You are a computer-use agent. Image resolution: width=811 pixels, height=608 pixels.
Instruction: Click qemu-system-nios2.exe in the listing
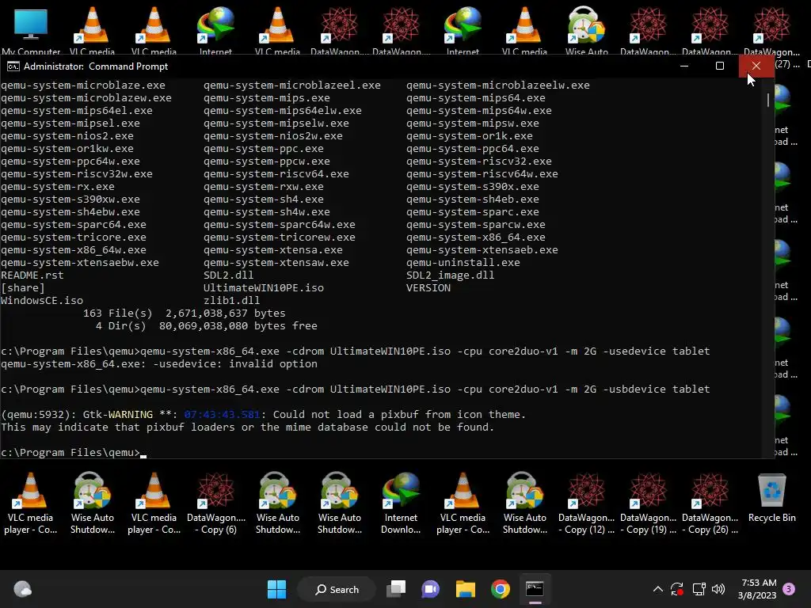67,136
